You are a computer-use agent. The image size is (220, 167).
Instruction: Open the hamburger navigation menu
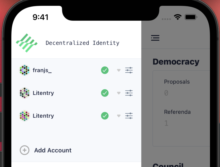click(x=155, y=38)
